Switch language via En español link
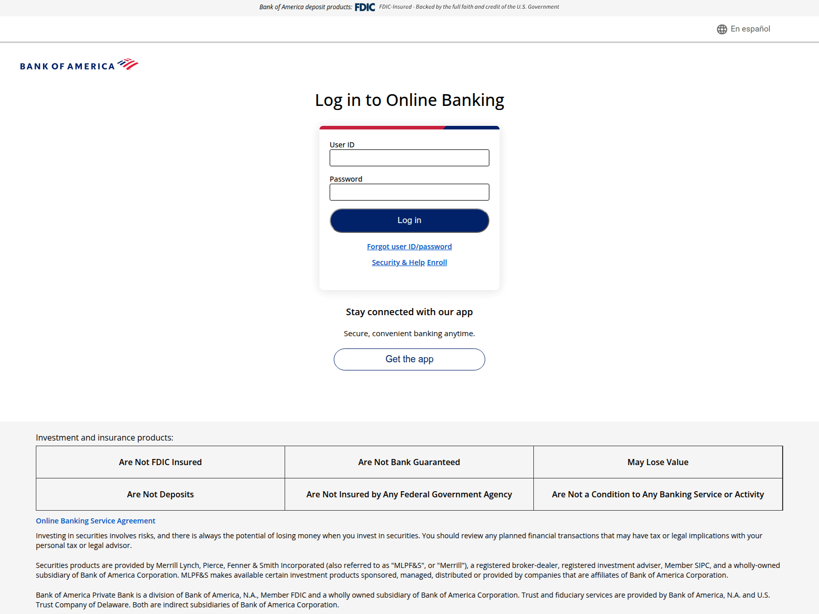Image resolution: width=819 pixels, height=614 pixels. click(x=750, y=29)
